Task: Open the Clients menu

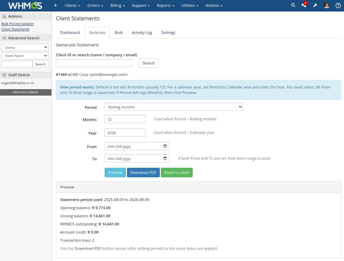Action: pyautogui.click(x=72, y=5)
